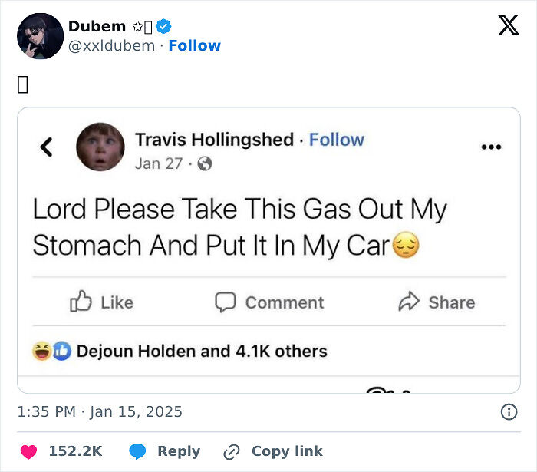Open the three-dot more options menu
This screenshot has height=472, width=537.
pyautogui.click(x=490, y=147)
